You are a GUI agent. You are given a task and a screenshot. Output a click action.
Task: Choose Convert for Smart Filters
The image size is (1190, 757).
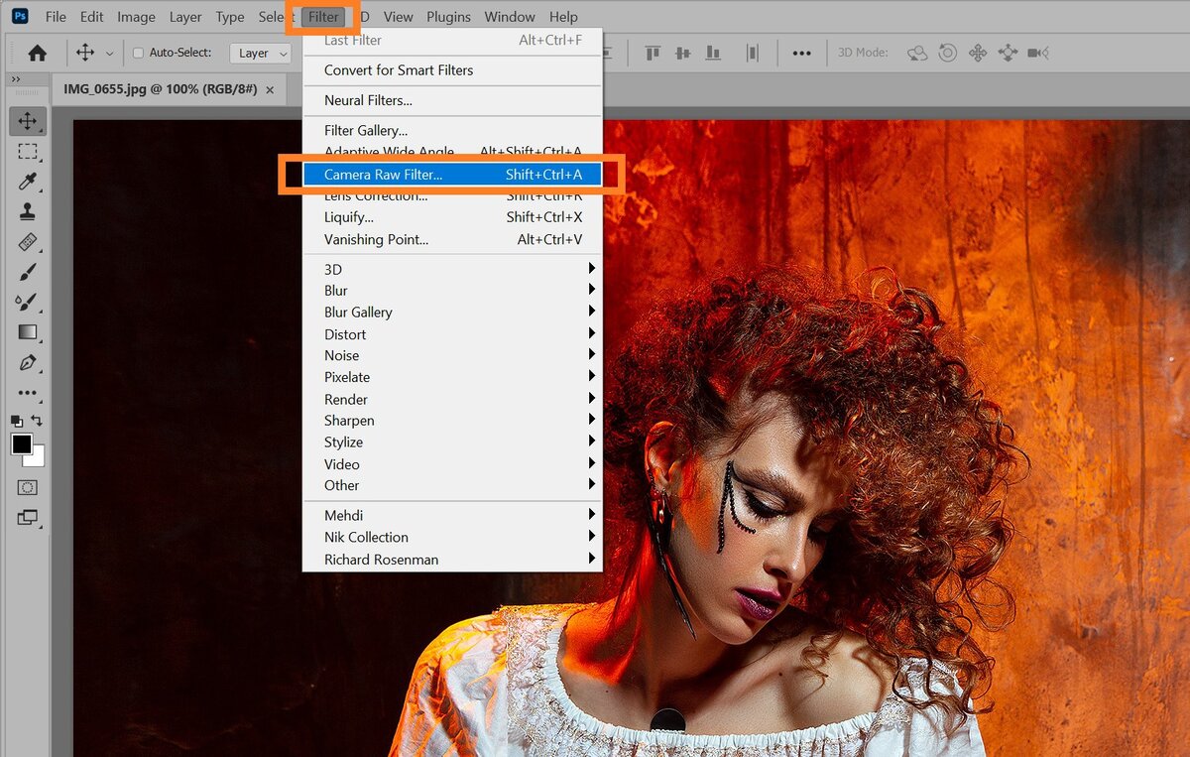pos(452,70)
